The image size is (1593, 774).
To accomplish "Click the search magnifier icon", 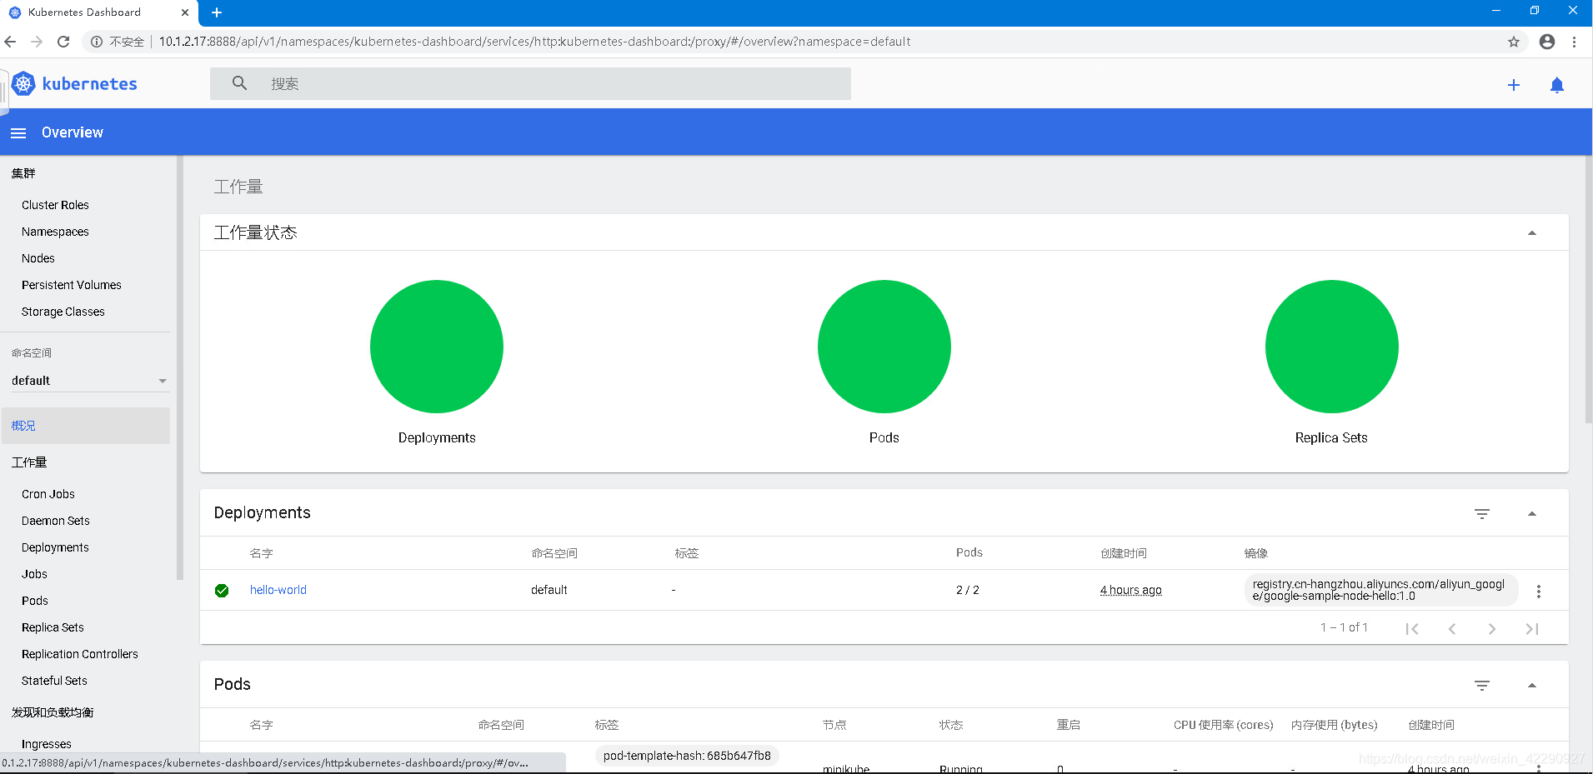I will [239, 83].
